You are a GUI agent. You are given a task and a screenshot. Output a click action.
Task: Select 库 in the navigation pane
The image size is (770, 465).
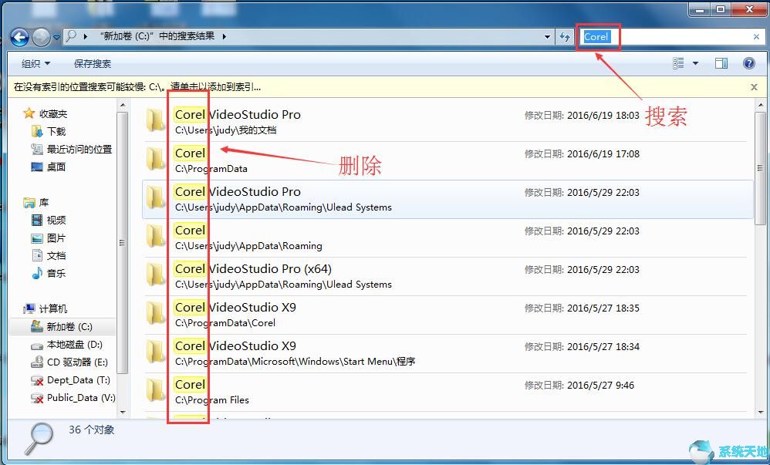click(44, 202)
